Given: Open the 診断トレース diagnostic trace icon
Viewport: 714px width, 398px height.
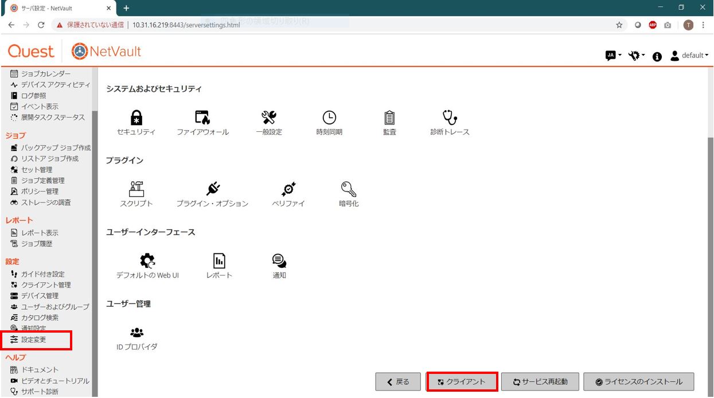Looking at the screenshot, I should pyautogui.click(x=450, y=118).
